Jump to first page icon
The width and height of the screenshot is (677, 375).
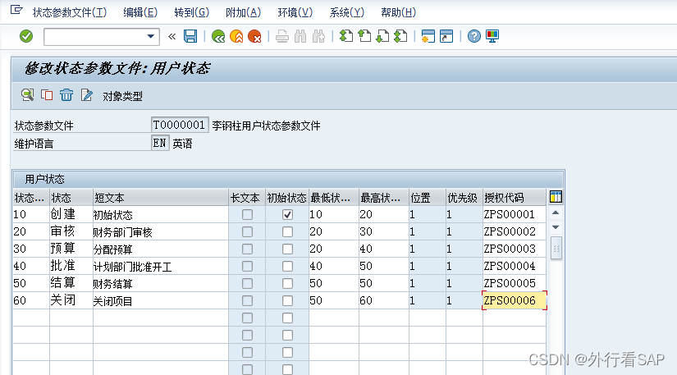(345, 36)
